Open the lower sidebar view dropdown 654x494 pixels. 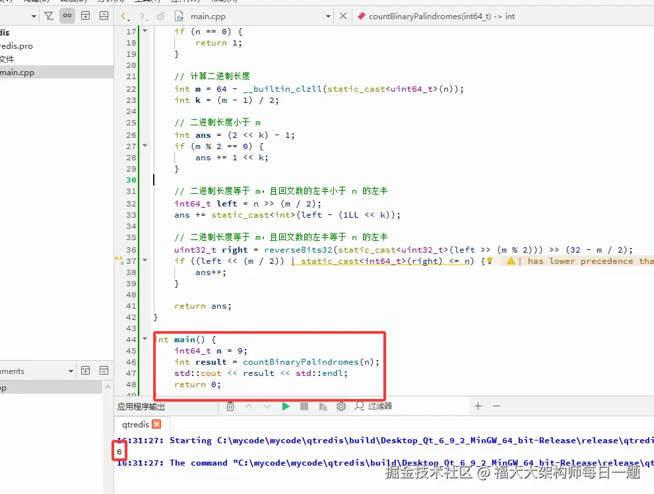click(71, 371)
